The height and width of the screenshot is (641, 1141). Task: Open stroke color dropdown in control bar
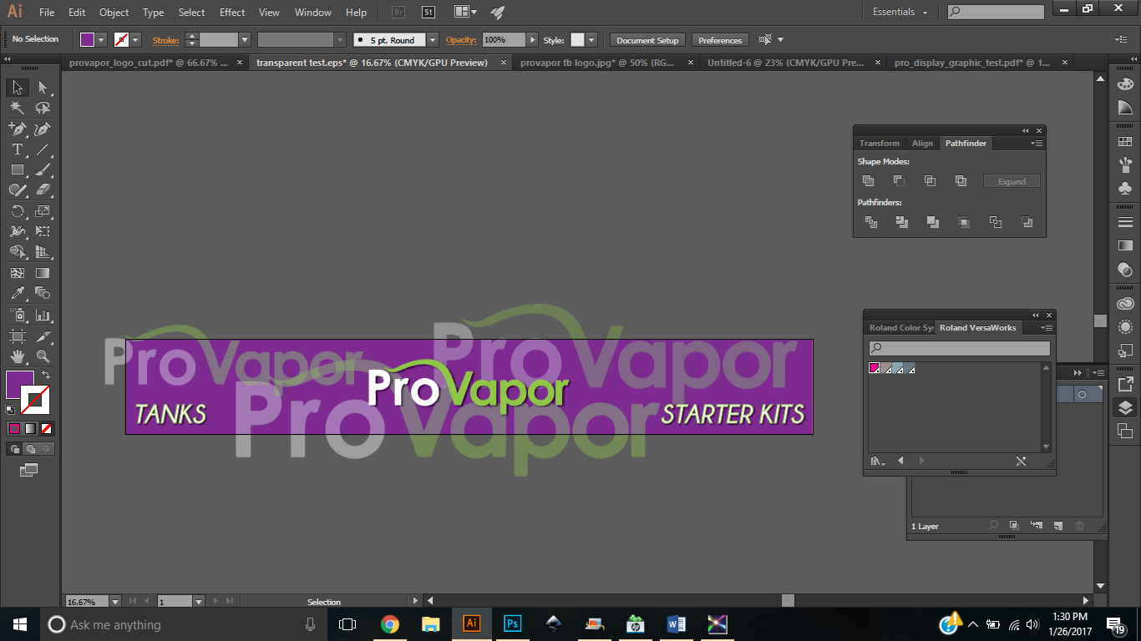(x=135, y=39)
